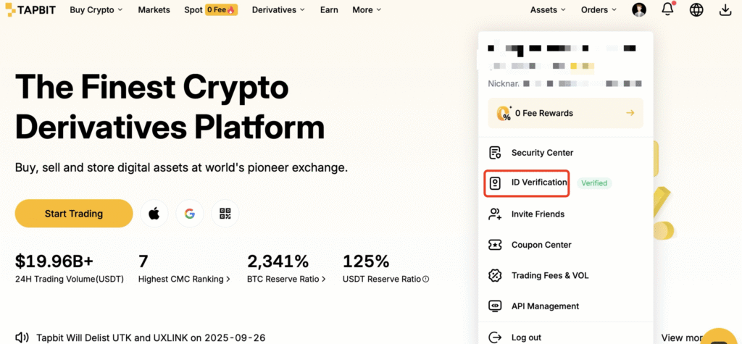Open Security Center from the menu
This screenshot has height=344, width=742.
pos(541,153)
